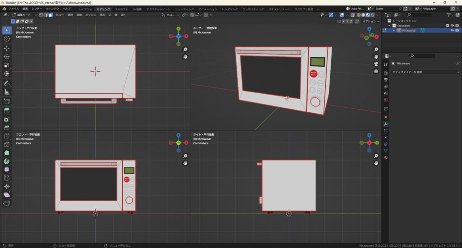462x248 pixels.
Task: Open the Modifier properties wrench tab
Action: [x=386, y=124]
